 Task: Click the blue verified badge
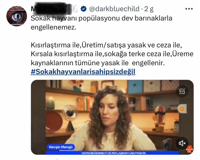(84, 9)
